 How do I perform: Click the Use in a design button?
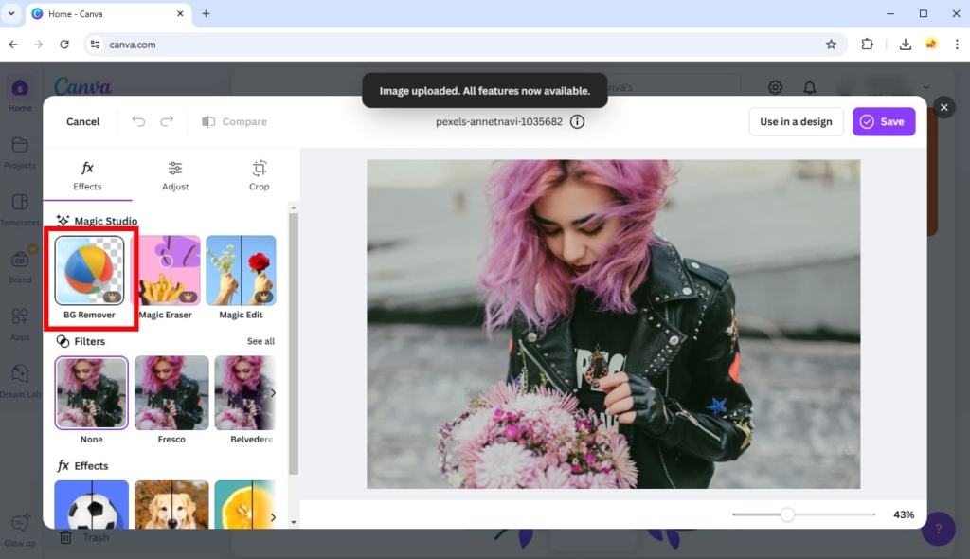(x=796, y=121)
